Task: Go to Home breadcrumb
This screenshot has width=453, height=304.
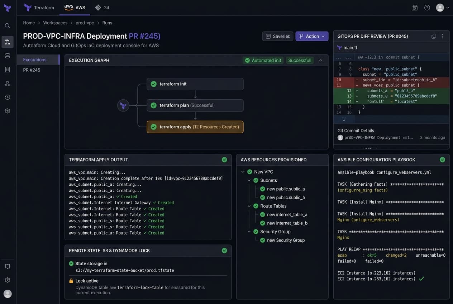Action: [x=29, y=23]
